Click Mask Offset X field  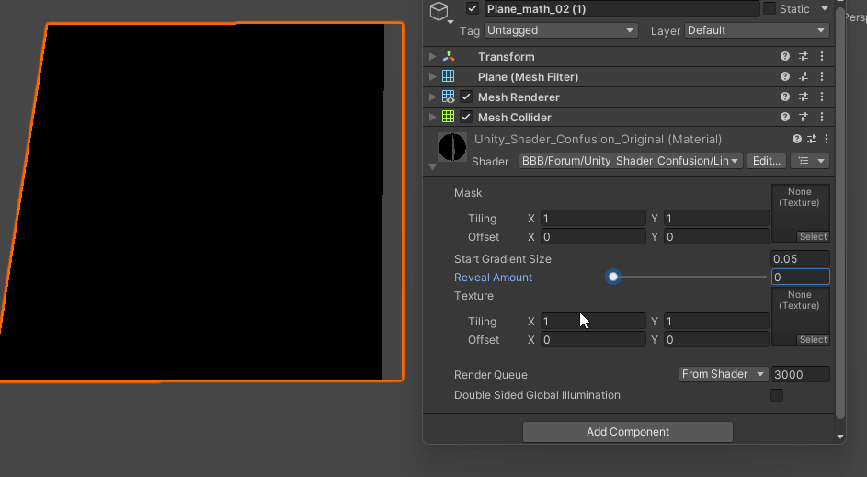pyautogui.click(x=593, y=236)
